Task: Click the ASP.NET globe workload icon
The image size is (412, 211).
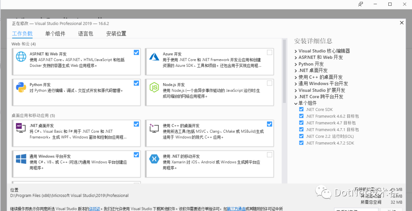Action: tap(21, 56)
